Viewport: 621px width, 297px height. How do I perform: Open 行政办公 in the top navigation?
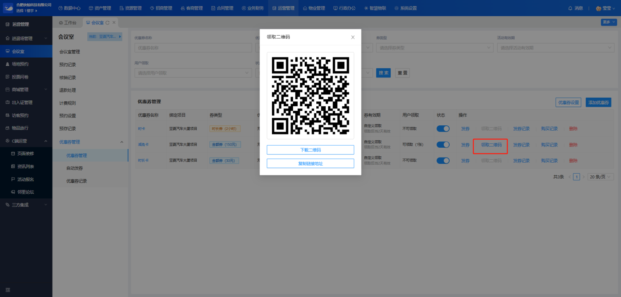pyautogui.click(x=344, y=8)
